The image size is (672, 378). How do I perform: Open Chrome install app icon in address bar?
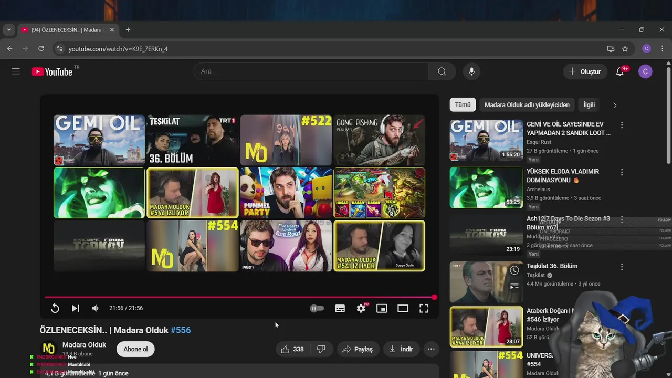pyautogui.click(x=611, y=48)
